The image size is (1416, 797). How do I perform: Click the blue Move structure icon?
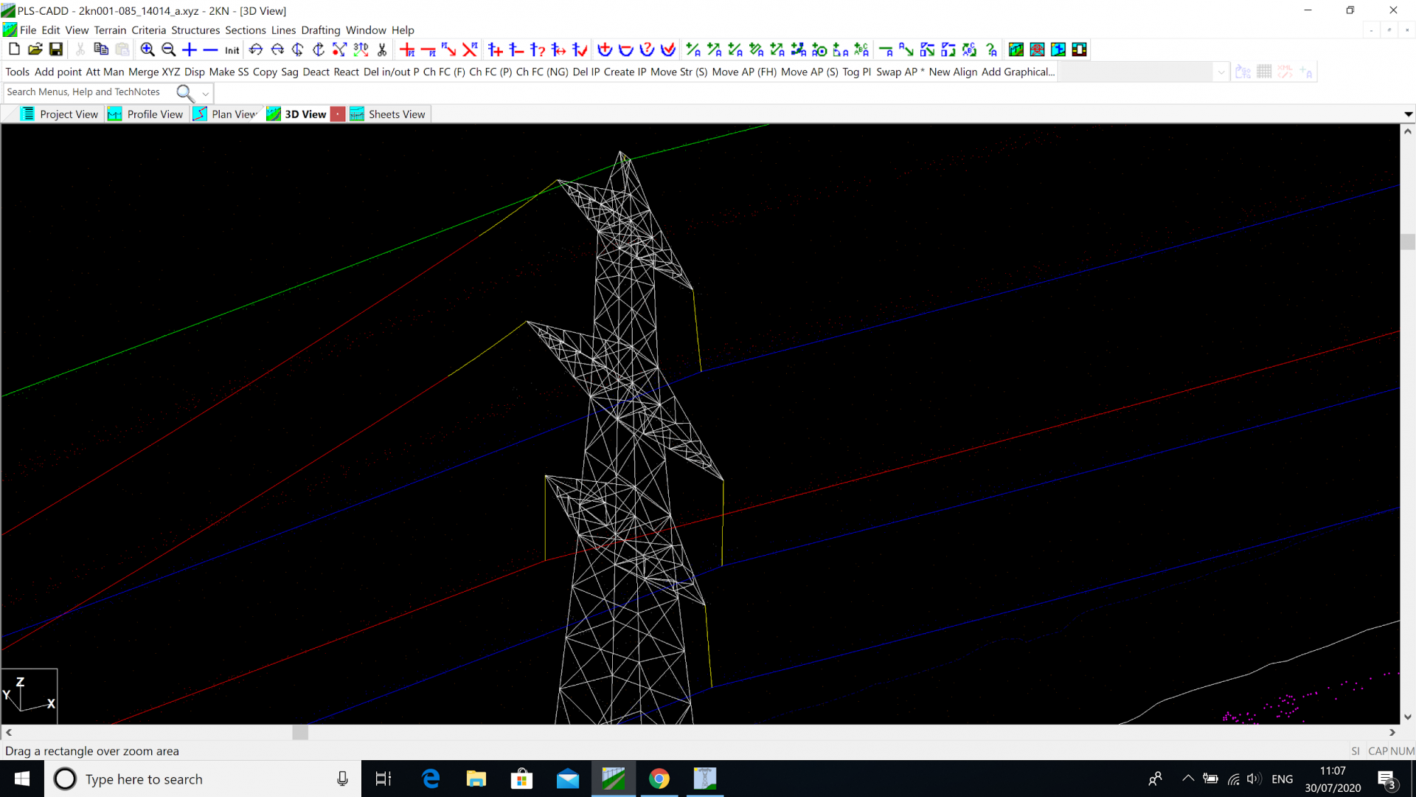(x=559, y=49)
